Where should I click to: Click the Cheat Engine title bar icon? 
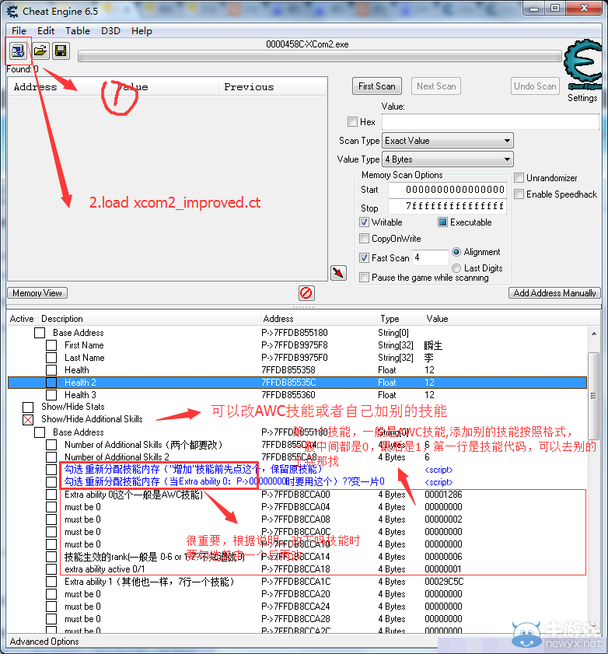pyautogui.click(x=12, y=11)
